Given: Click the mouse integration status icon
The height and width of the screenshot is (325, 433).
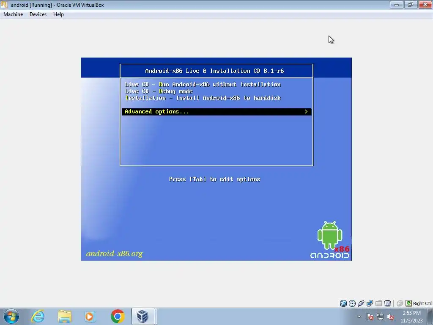Looking at the screenshot, I should pyautogui.click(x=400, y=303).
